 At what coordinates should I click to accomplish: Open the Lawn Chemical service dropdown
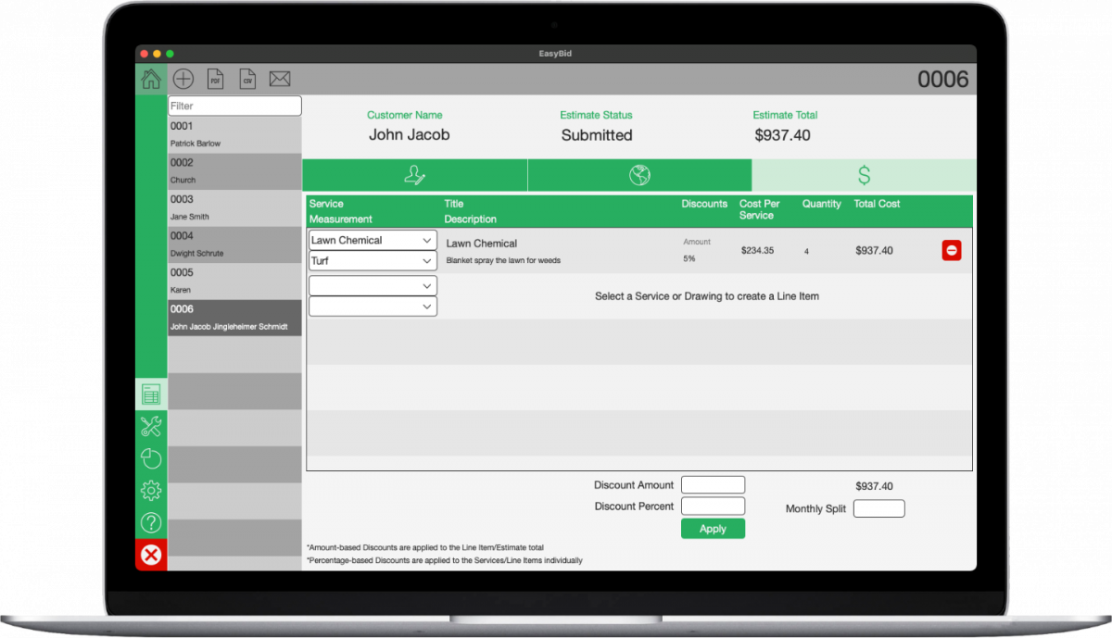[x=373, y=240]
